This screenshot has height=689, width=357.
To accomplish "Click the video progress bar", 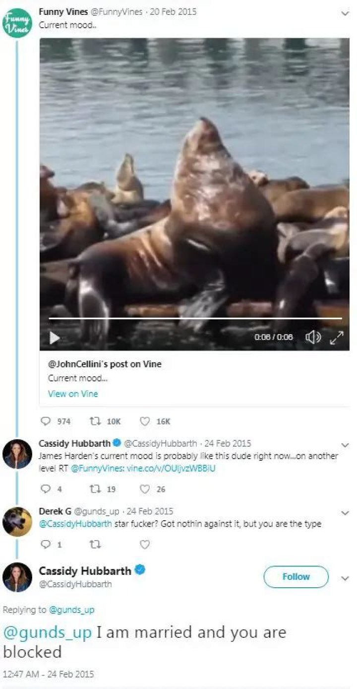I will pos(195,318).
